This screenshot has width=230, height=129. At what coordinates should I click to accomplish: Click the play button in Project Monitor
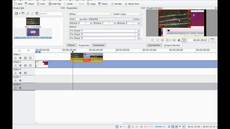pyautogui.click(x=167, y=40)
